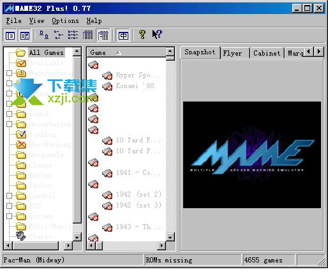Click the Stereo speaker icon
The width and height of the screenshot is (328, 272).
pyautogui.click(x=20, y=236)
